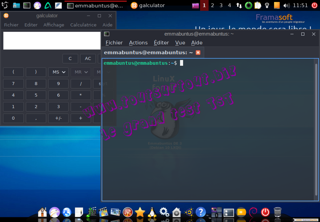The width and height of the screenshot is (320, 222).
Task: Launch eagle browser icon in top panel
Action: (37, 5)
